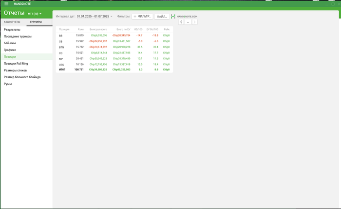Viewport: 341px width, 209px height.
Task: Click bb/100 value 31.5
Action: click(140, 47)
